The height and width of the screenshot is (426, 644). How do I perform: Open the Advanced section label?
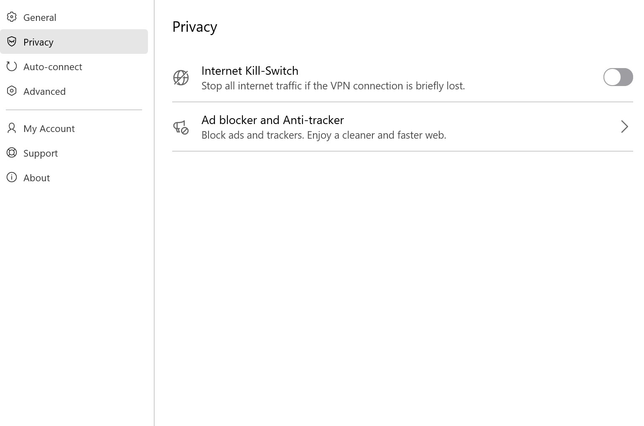click(44, 91)
